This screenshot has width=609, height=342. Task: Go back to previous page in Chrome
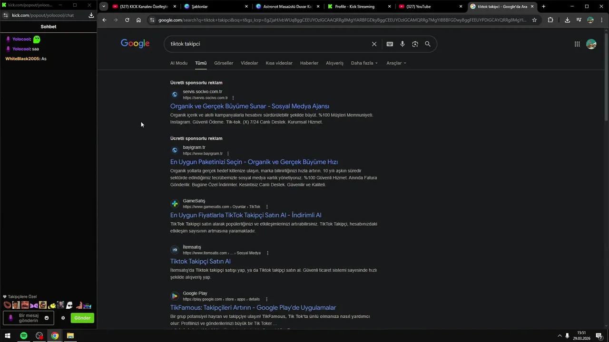(x=104, y=20)
